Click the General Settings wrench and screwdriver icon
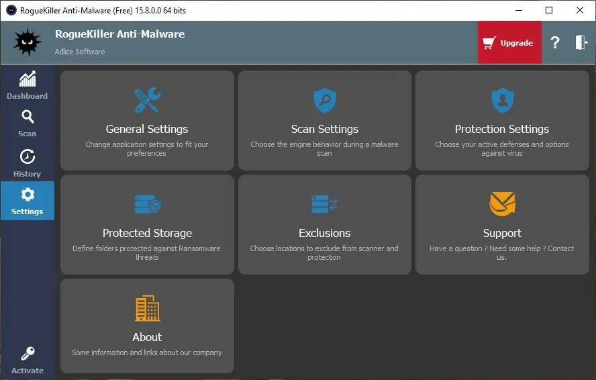 pos(148,100)
